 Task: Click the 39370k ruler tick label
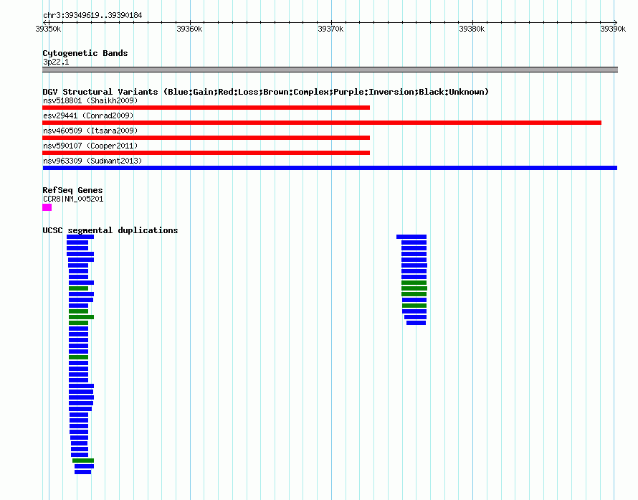point(330,29)
